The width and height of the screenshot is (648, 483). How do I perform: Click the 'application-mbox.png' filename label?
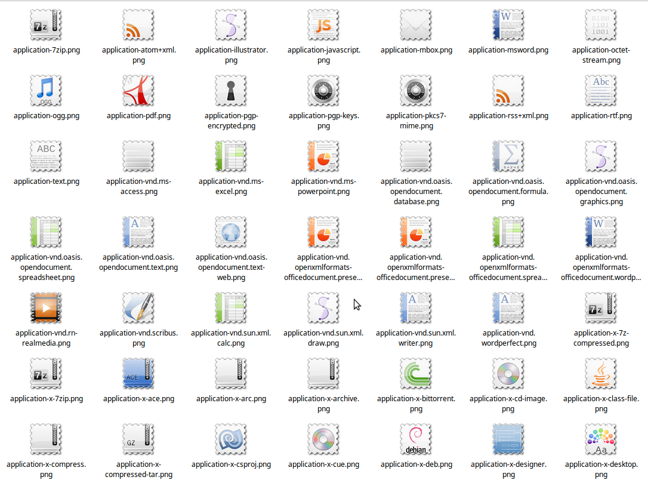point(416,50)
